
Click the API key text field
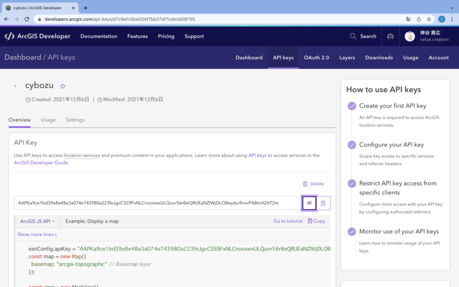pos(157,203)
